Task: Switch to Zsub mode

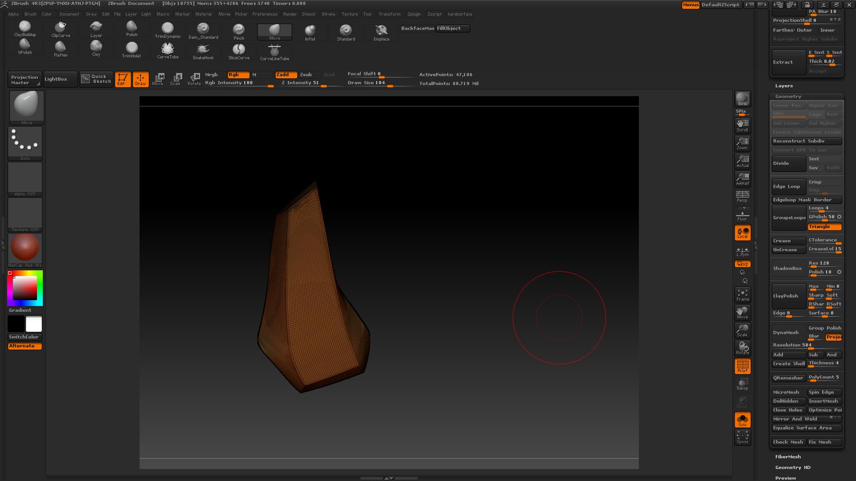Action: tap(306, 75)
